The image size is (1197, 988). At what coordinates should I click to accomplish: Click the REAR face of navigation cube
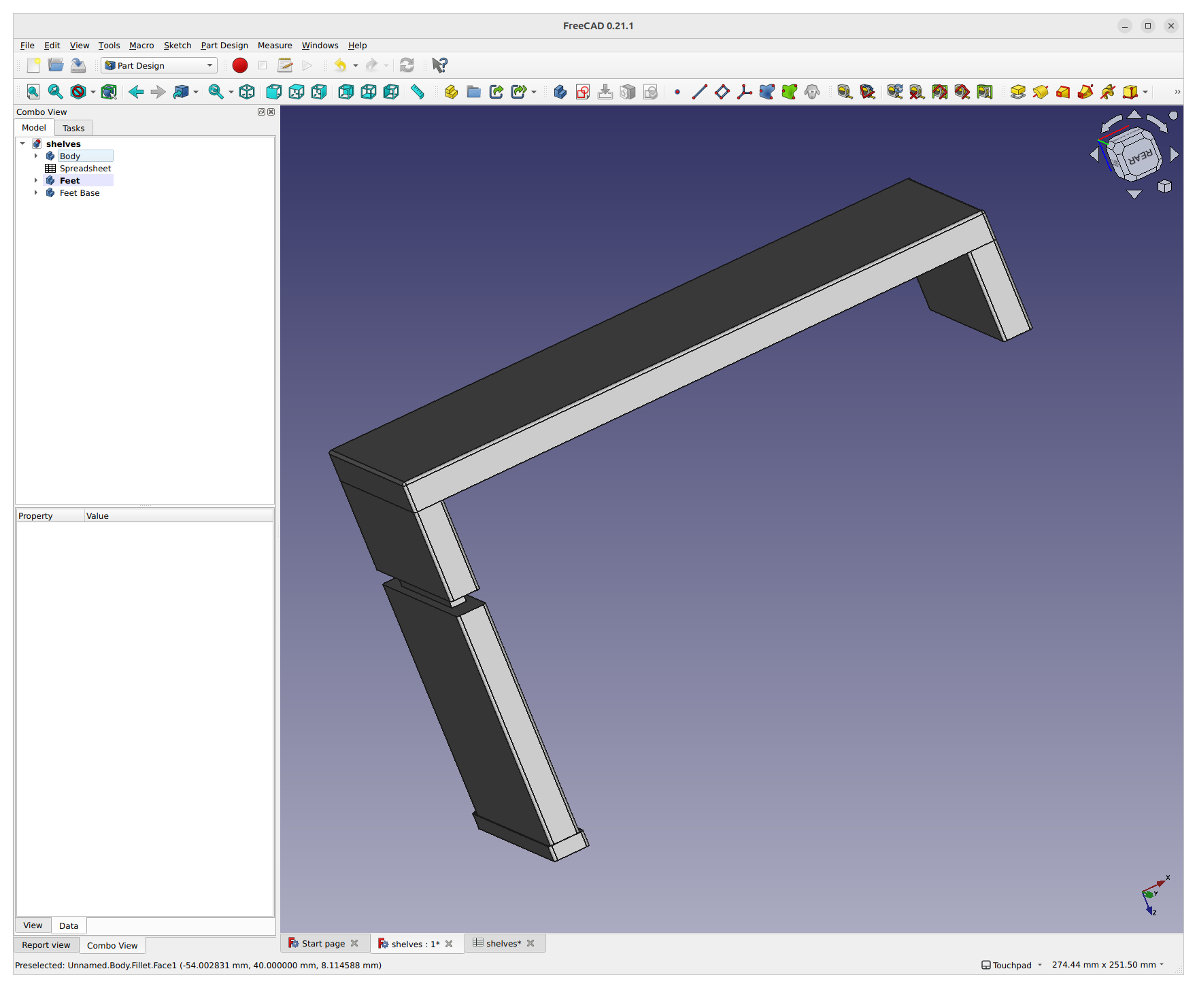point(1141,156)
